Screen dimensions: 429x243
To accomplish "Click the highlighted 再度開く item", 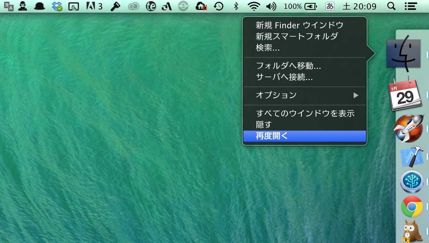I will tap(305, 136).
